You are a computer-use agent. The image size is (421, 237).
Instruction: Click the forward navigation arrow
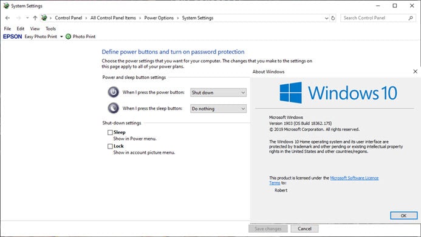18,18
